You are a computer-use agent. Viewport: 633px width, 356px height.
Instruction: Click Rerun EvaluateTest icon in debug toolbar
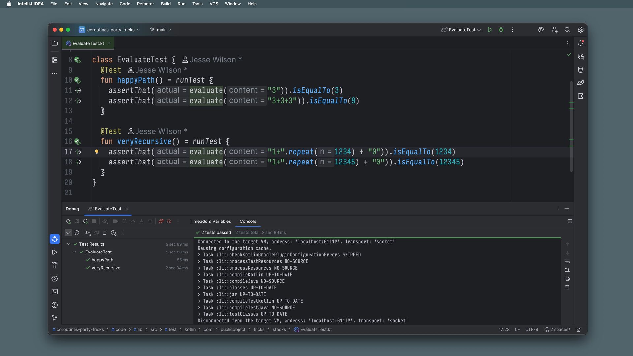[x=68, y=222]
